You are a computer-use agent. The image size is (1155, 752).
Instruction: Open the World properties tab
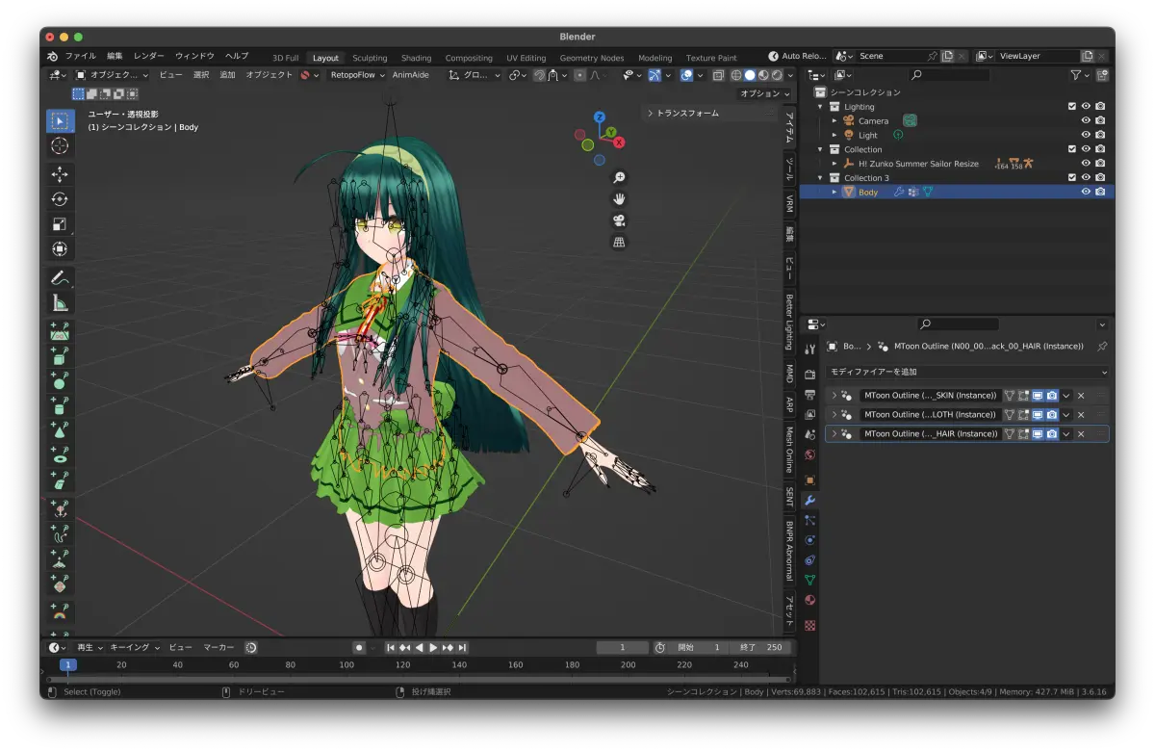tap(809, 454)
